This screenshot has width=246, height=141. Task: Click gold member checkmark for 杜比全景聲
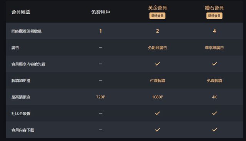pos(157,113)
